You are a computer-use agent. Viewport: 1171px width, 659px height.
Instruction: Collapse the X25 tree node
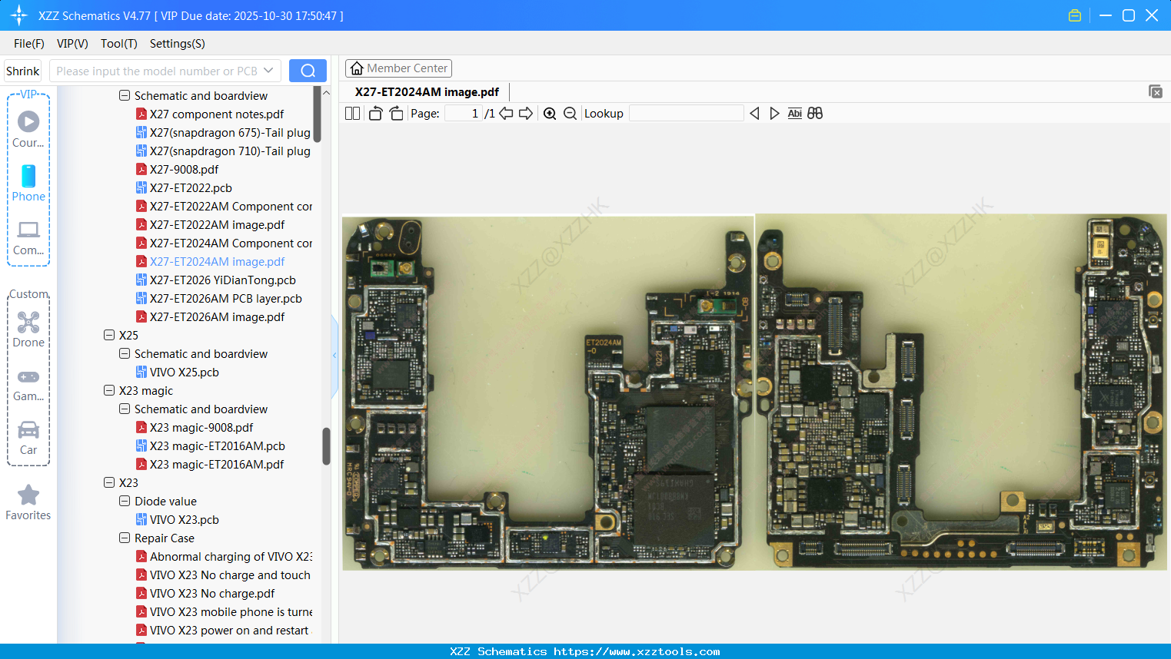click(109, 336)
